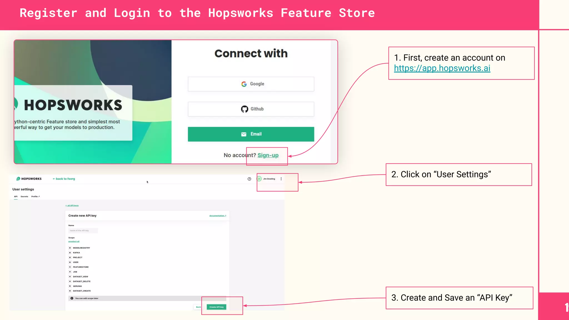Toggle the FEATURESTORE scope checkbox

[x=70, y=267]
